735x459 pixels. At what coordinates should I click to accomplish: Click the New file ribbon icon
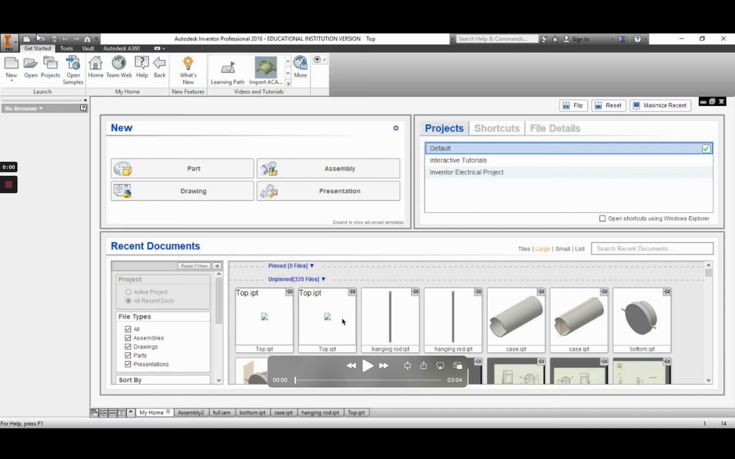pos(11,63)
